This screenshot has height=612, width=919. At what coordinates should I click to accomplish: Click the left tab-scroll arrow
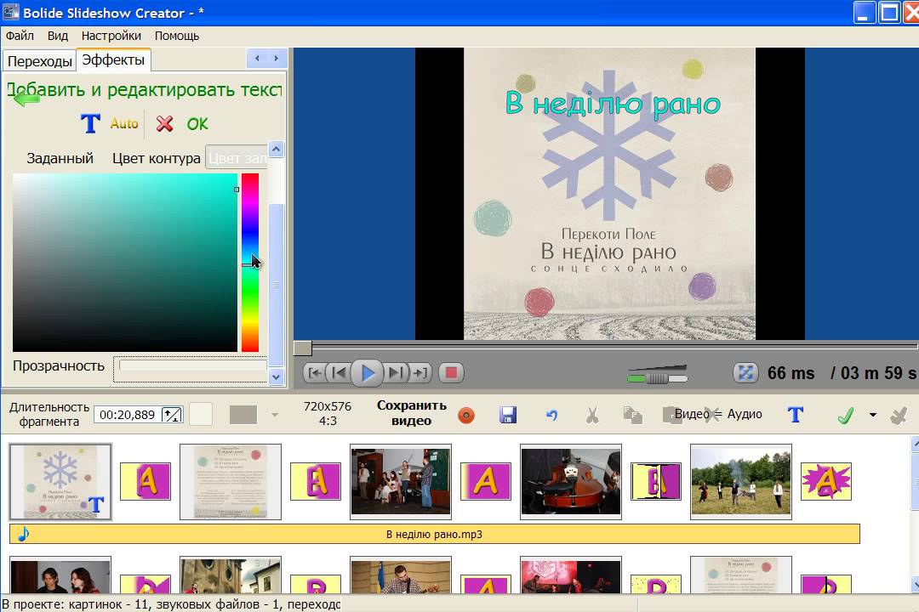257,58
